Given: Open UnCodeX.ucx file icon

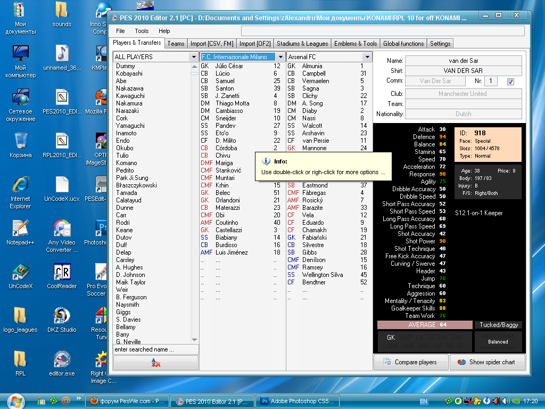Looking at the screenshot, I should (x=62, y=189).
